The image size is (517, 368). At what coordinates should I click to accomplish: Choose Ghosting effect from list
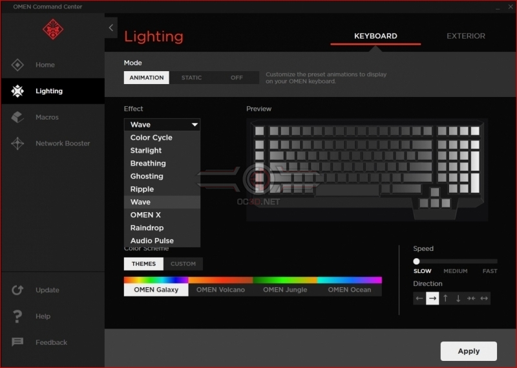[x=162, y=176]
